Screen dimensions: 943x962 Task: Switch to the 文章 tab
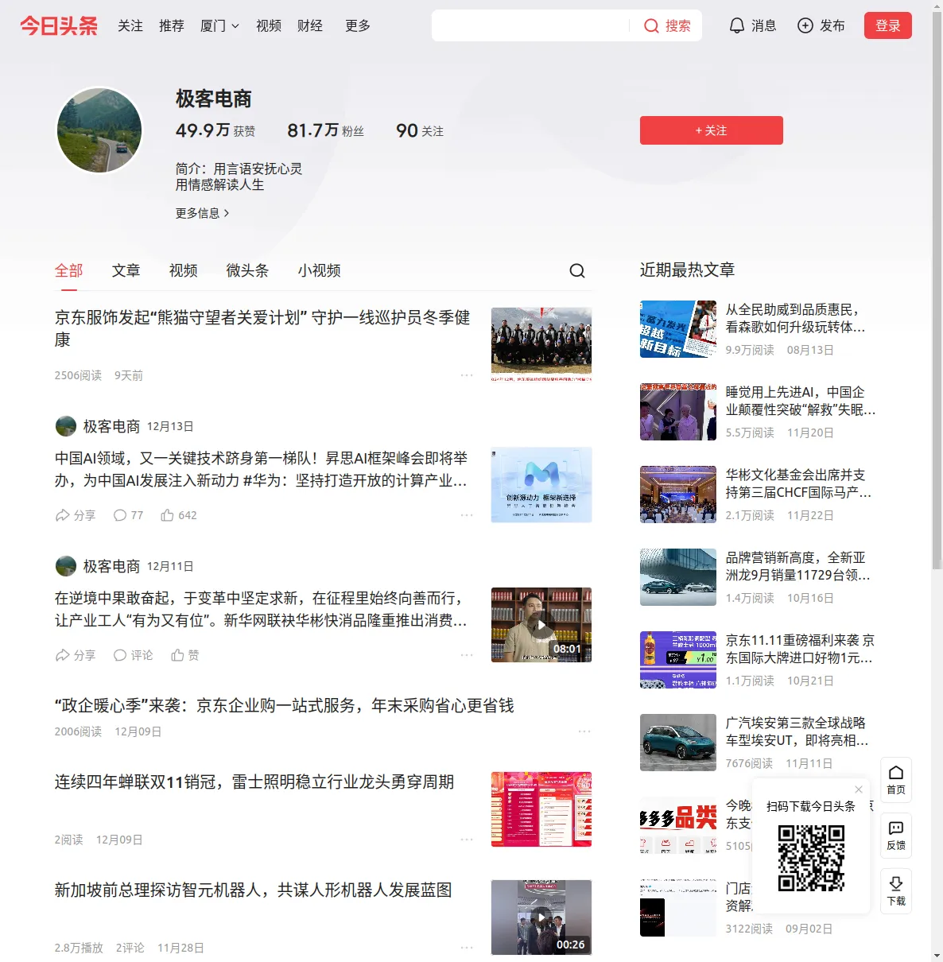coord(126,270)
